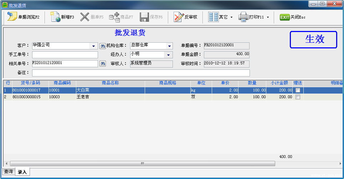This screenshot has width=344, height=179.
Task: Click the 赠送 column header
Action: coord(298,83)
